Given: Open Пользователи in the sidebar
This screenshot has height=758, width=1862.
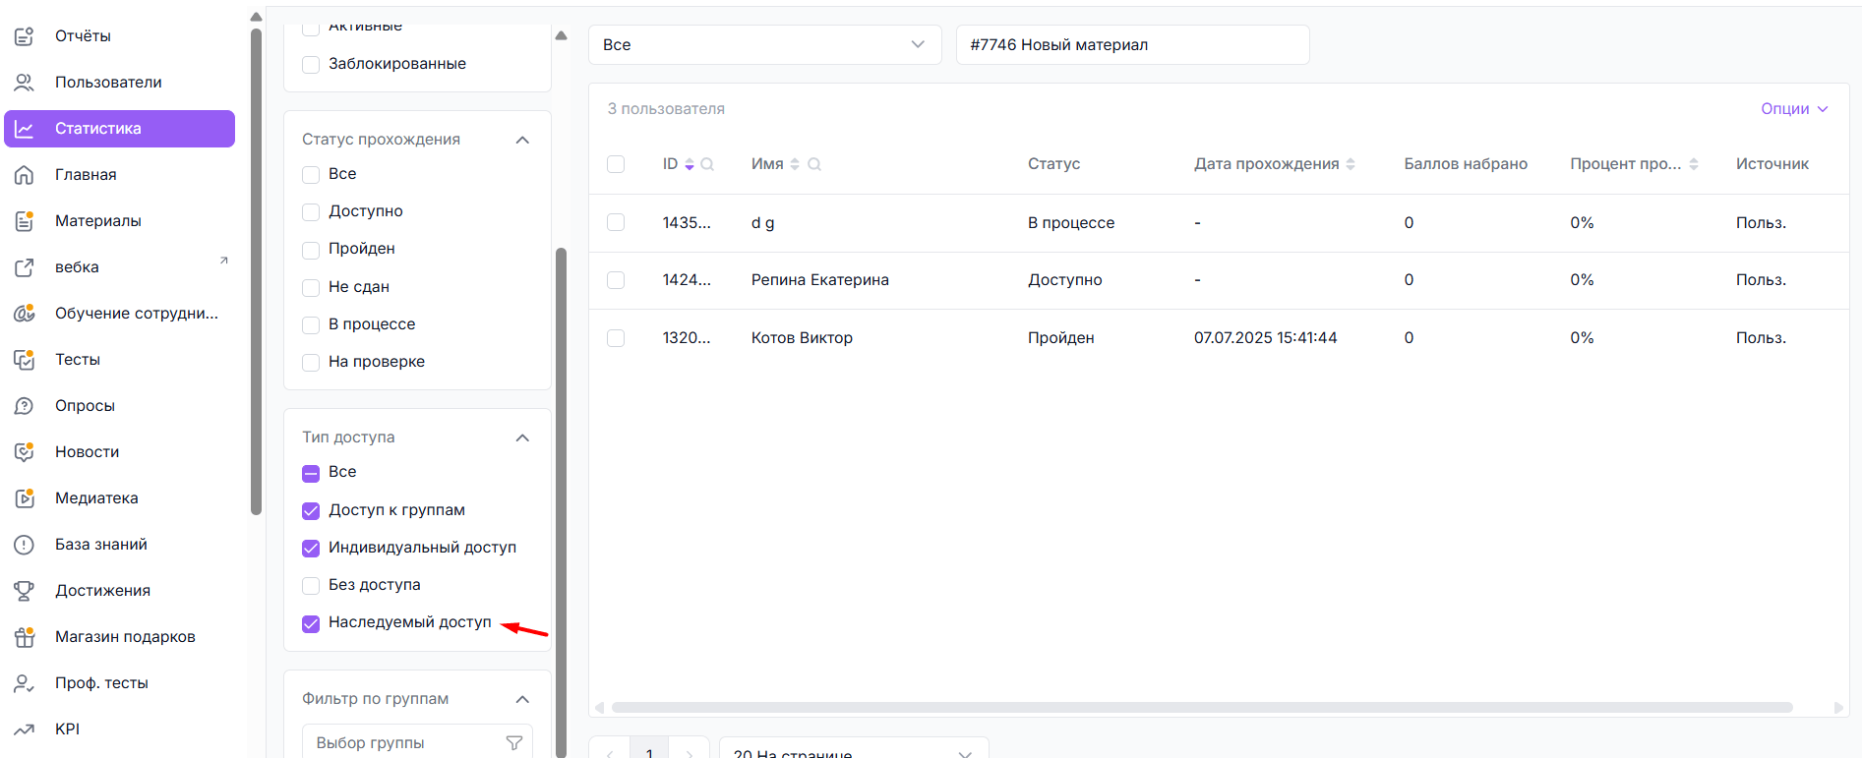Looking at the screenshot, I should point(119,83).
